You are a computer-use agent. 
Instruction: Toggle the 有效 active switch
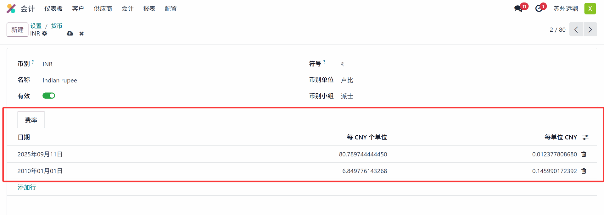click(49, 96)
